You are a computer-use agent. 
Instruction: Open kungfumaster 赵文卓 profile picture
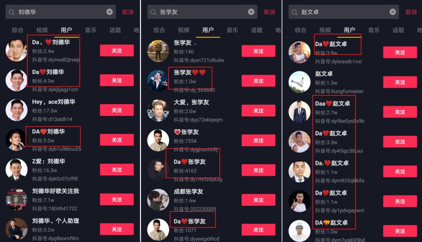pos(299,82)
